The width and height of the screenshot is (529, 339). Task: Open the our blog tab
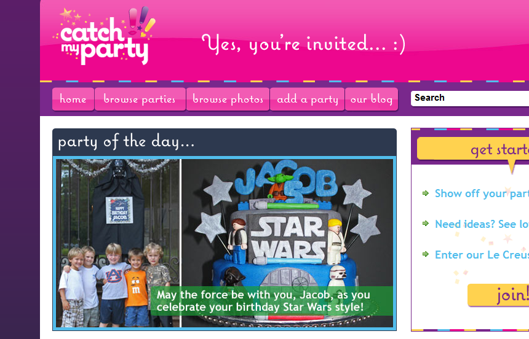[x=372, y=99]
